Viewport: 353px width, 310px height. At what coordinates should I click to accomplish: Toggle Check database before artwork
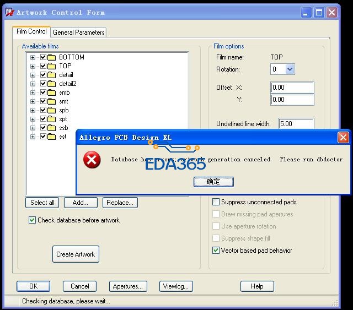pos(32,220)
